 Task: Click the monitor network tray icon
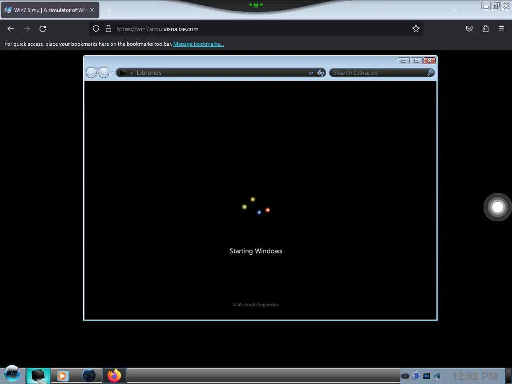(427, 376)
